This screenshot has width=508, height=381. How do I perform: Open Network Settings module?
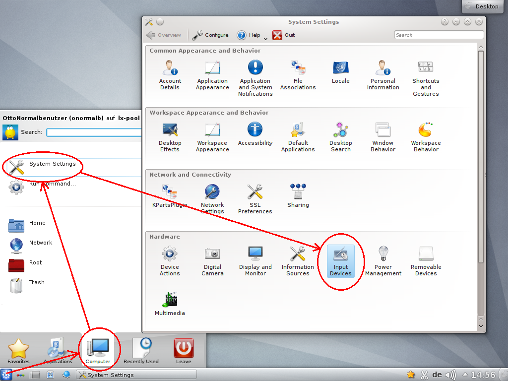click(x=212, y=199)
